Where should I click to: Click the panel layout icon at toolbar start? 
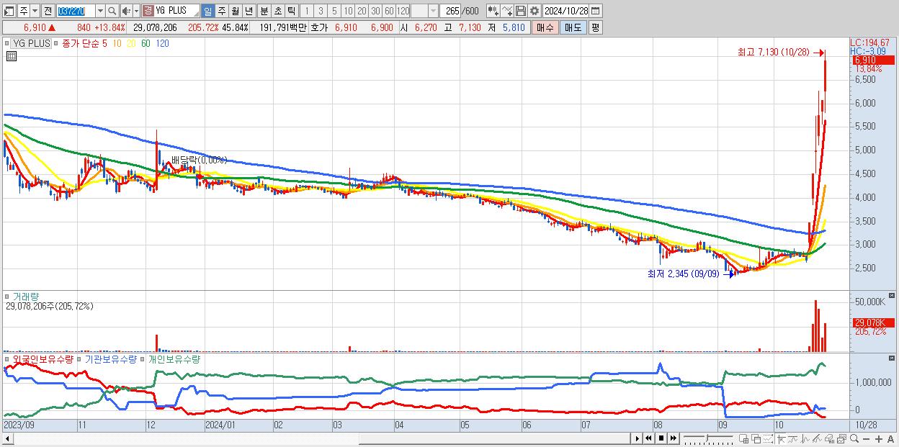pyautogui.click(x=9, y=11)
